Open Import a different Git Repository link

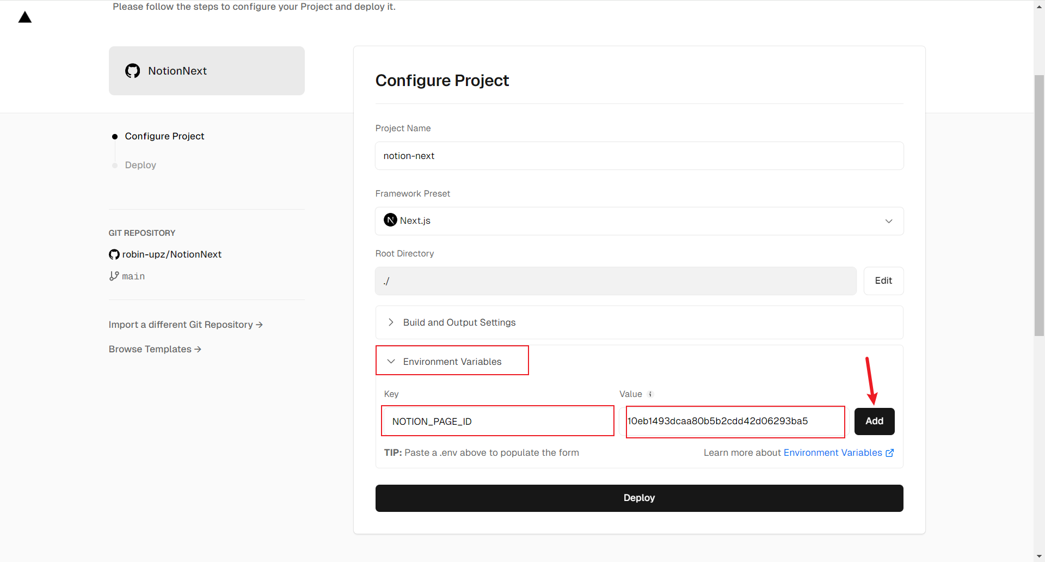coord(186,325)
